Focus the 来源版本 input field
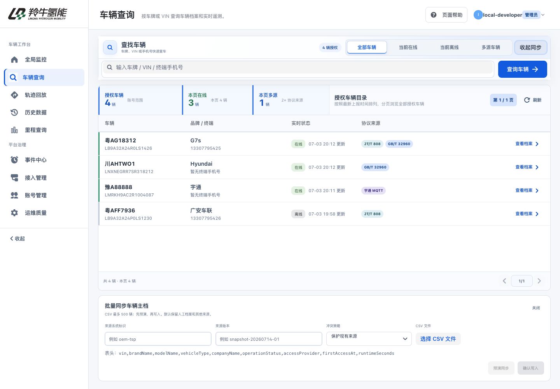Image resolution: width=560 pixels, height=389 pixels. [269, 339]
